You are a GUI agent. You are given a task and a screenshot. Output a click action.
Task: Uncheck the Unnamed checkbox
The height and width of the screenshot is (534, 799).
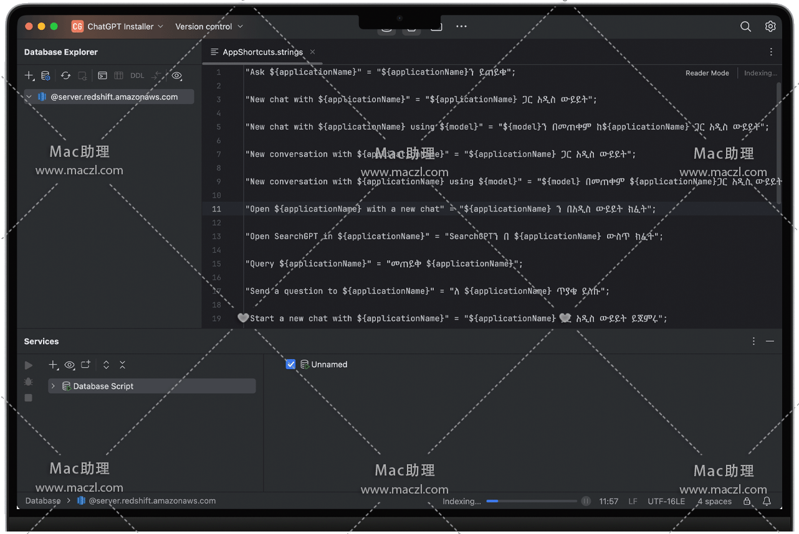(x=290, y=365)
